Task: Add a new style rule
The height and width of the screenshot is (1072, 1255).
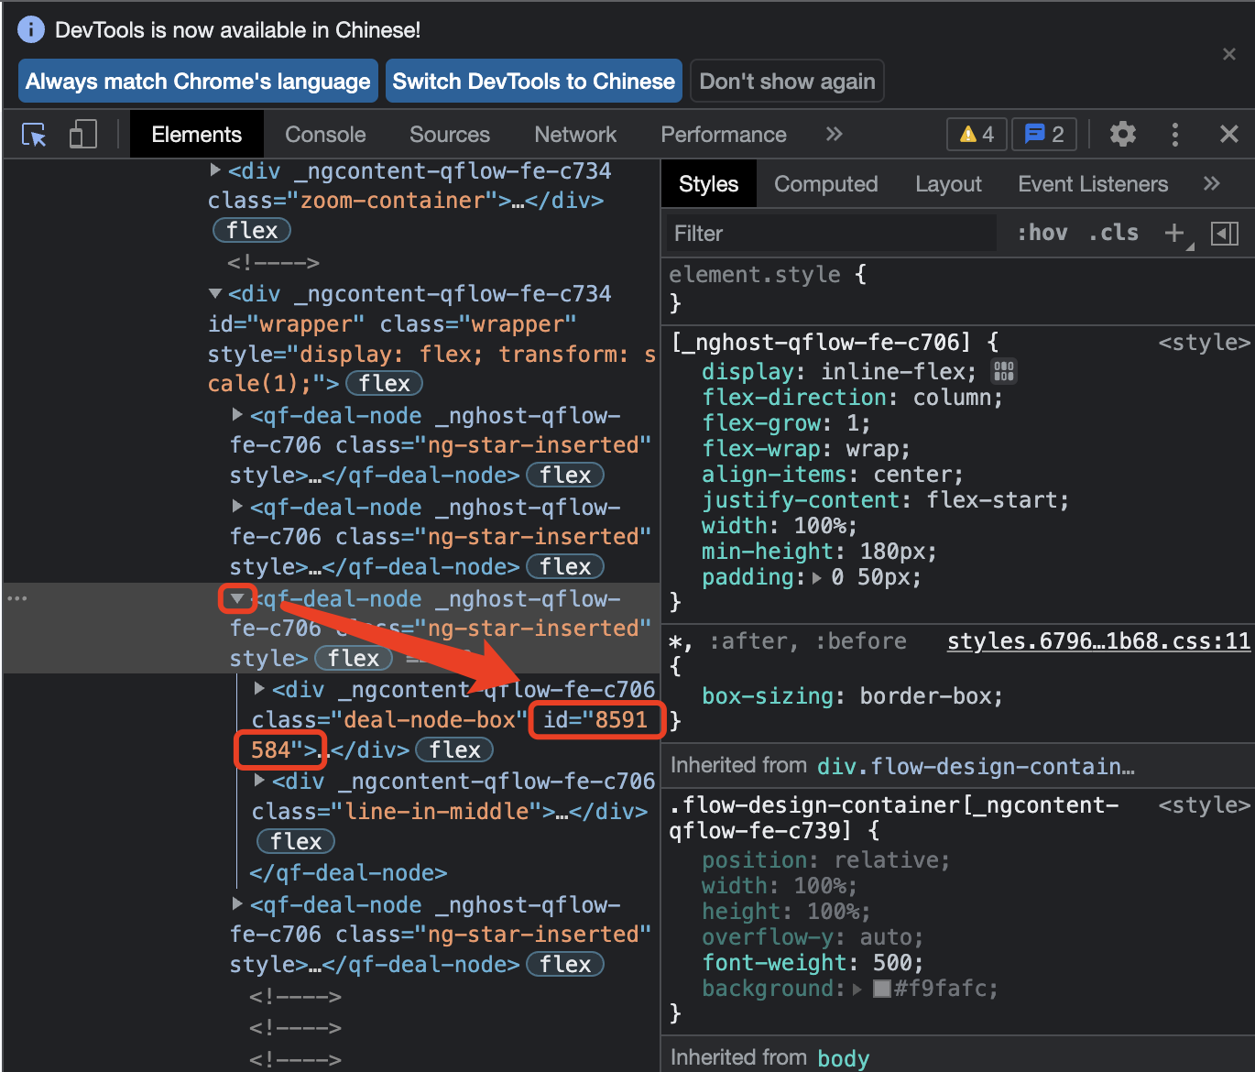Action: coord(1174,234)
